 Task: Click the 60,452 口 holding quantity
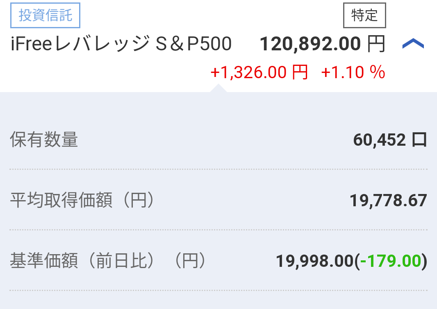[x=390, y=140]
